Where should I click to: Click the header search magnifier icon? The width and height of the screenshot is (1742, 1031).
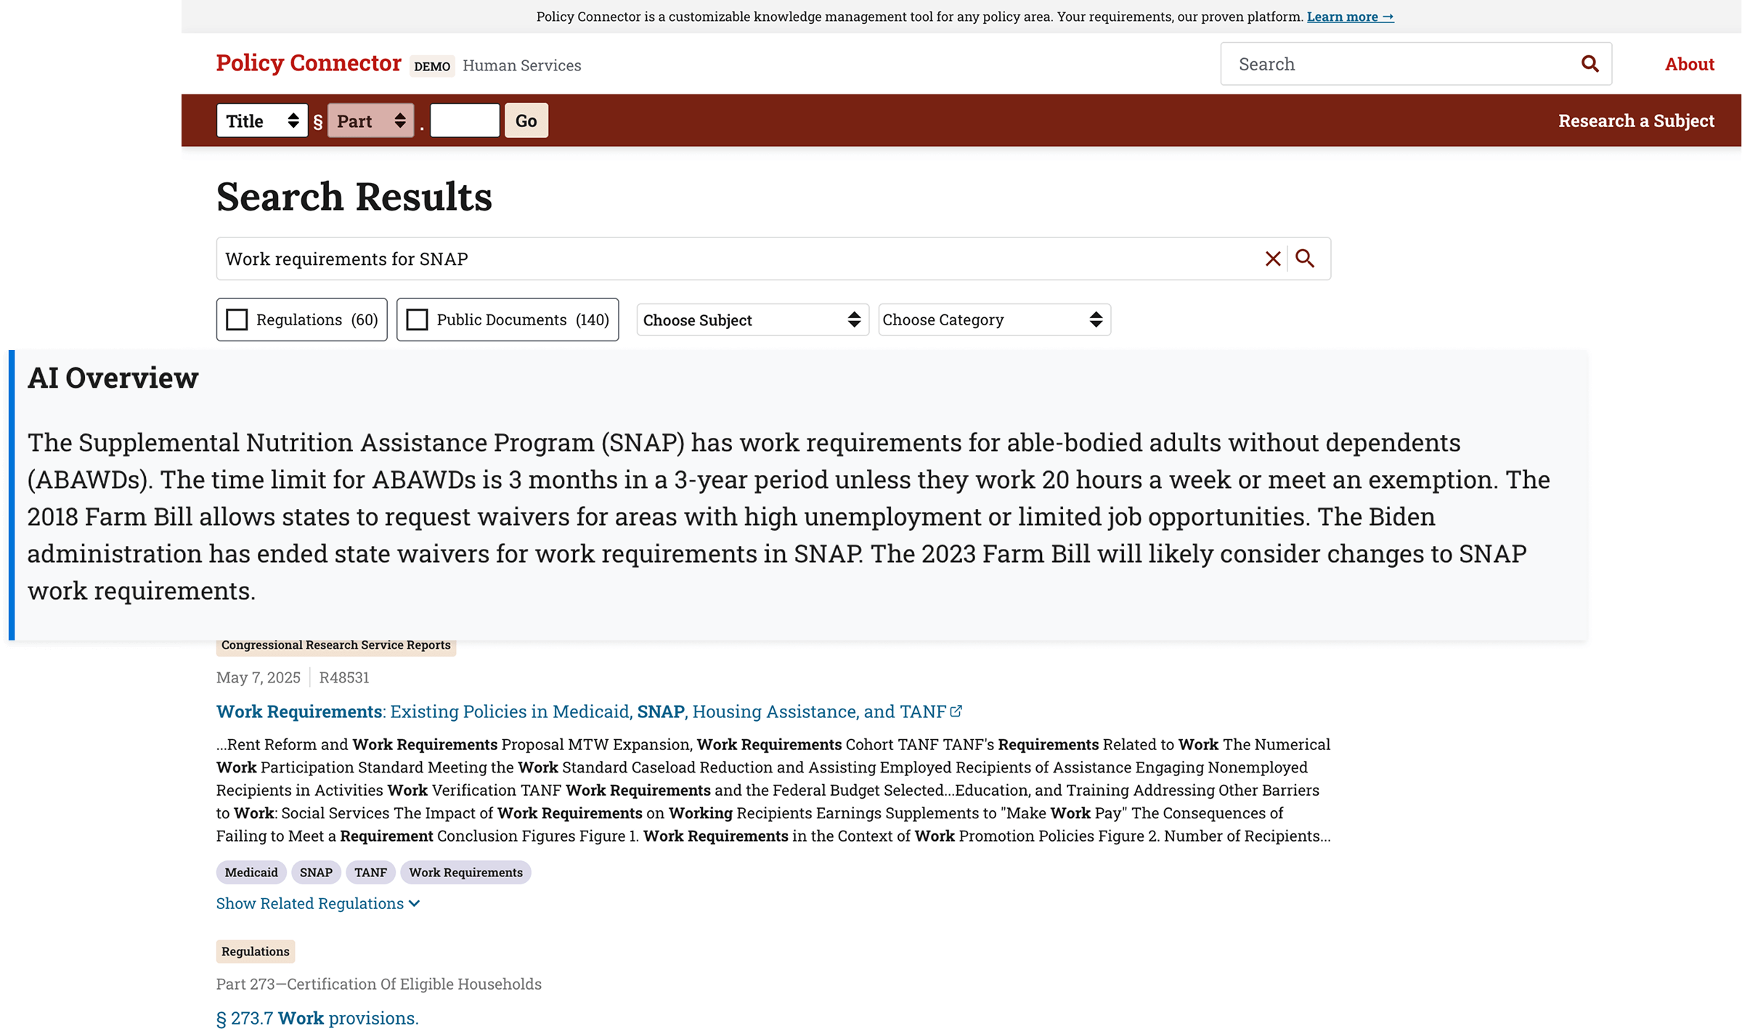1590,64
